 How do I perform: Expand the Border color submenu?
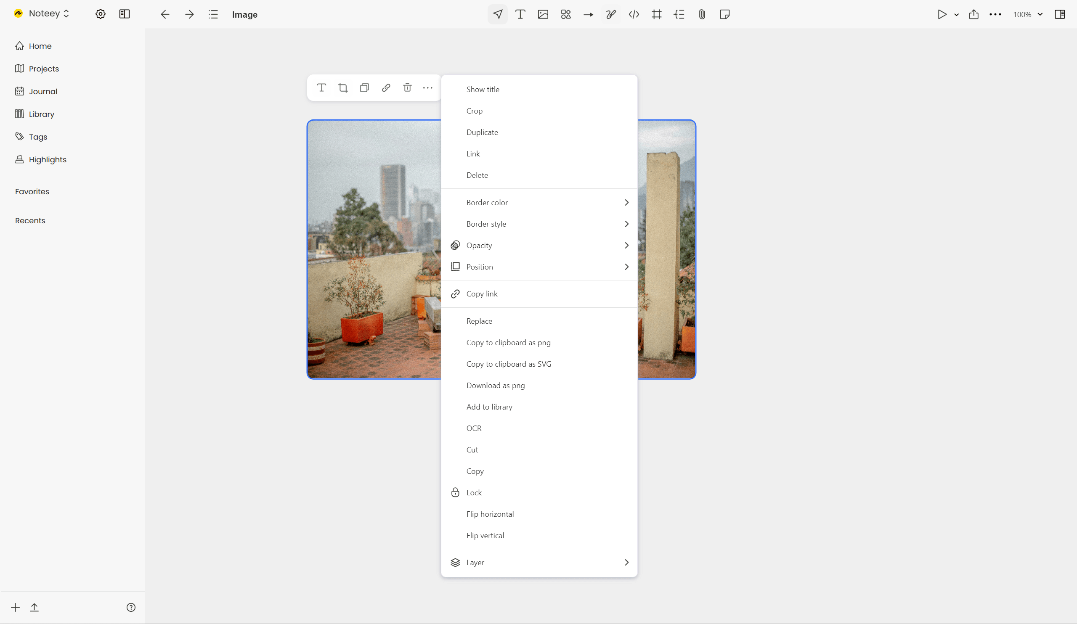[539, 202]
